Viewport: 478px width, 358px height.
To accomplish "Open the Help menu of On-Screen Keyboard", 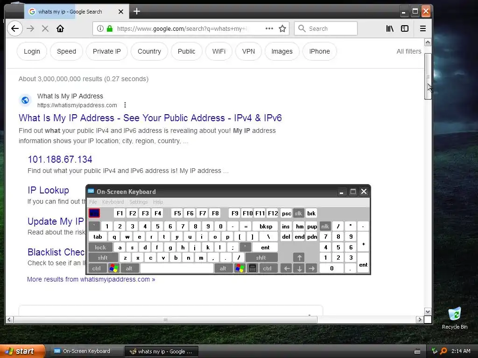I will [158, 202].
